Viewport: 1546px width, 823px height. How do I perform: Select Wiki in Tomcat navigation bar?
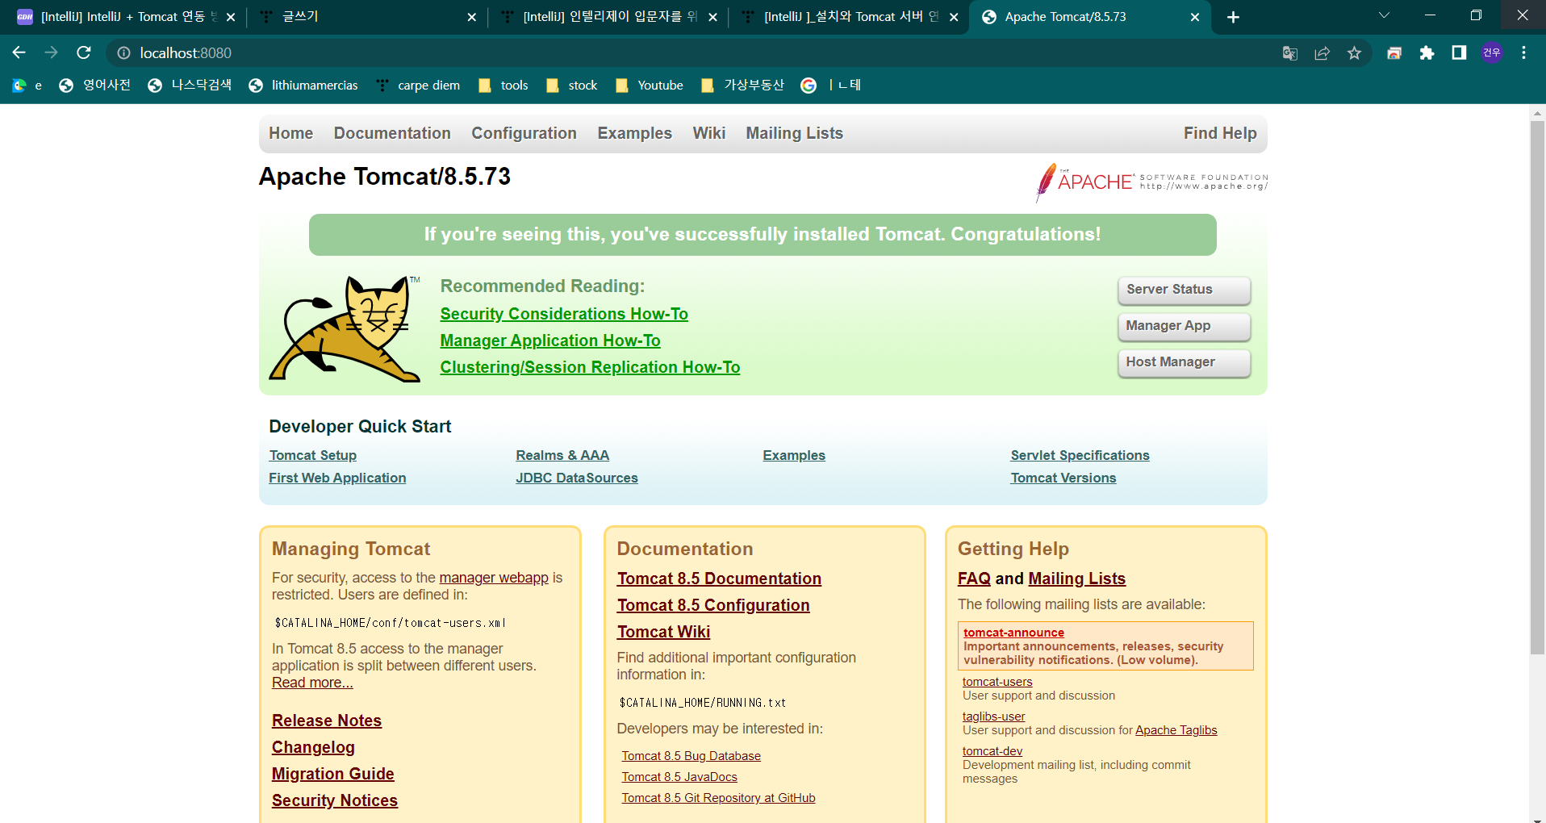pos(709,133)
